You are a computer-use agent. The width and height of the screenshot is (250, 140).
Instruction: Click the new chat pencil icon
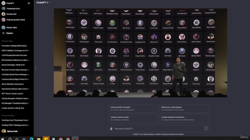[x=29, y=3]
